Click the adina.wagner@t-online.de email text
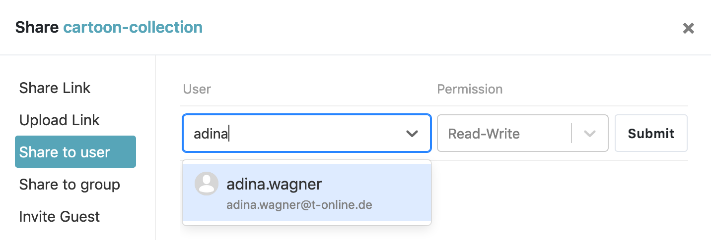Image resolution: width=711 pixels, height=240 pixels. (x=299, y=204)
